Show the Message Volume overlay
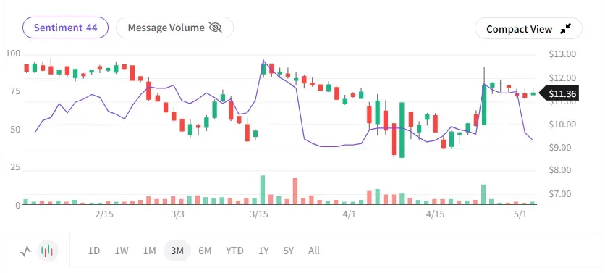The height and width of the screenshot is (273, 605). tap(175, 28)
